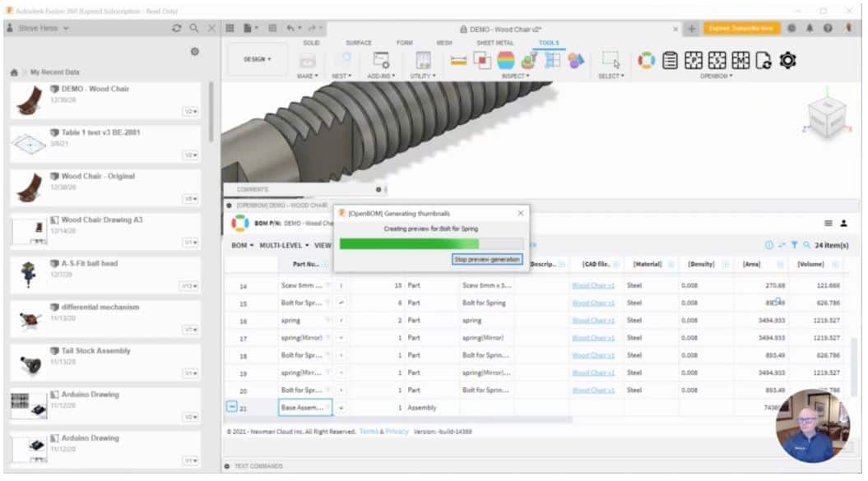The height and width of the screenshot is (481, 868).
Task: Open the Multi-Level dropdown
Action: (x=284, y=245)
